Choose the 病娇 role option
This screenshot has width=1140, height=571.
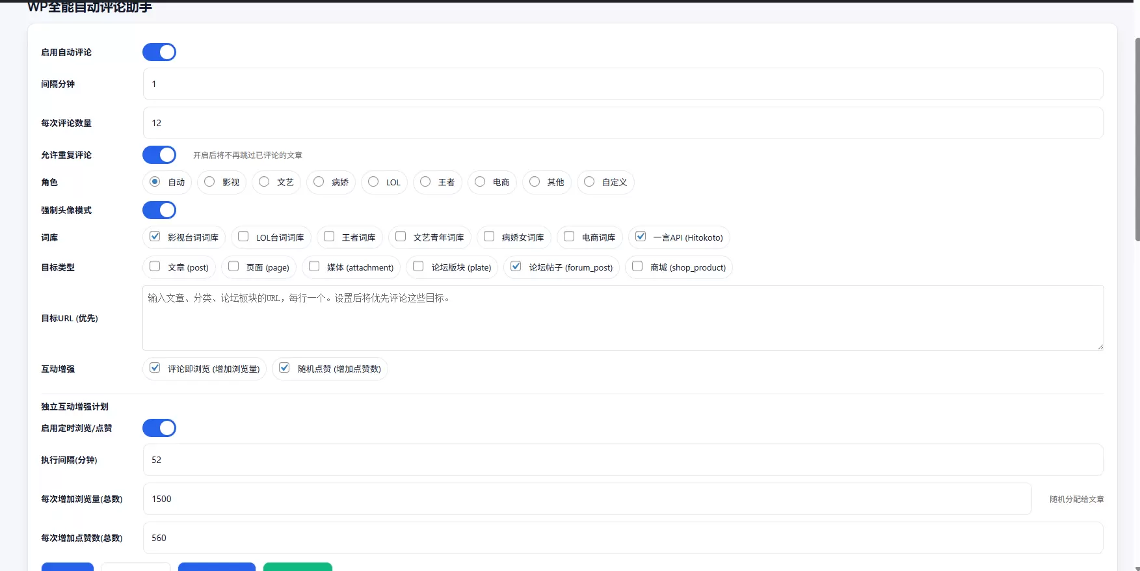pyautogui.click(x=319, y=182)
